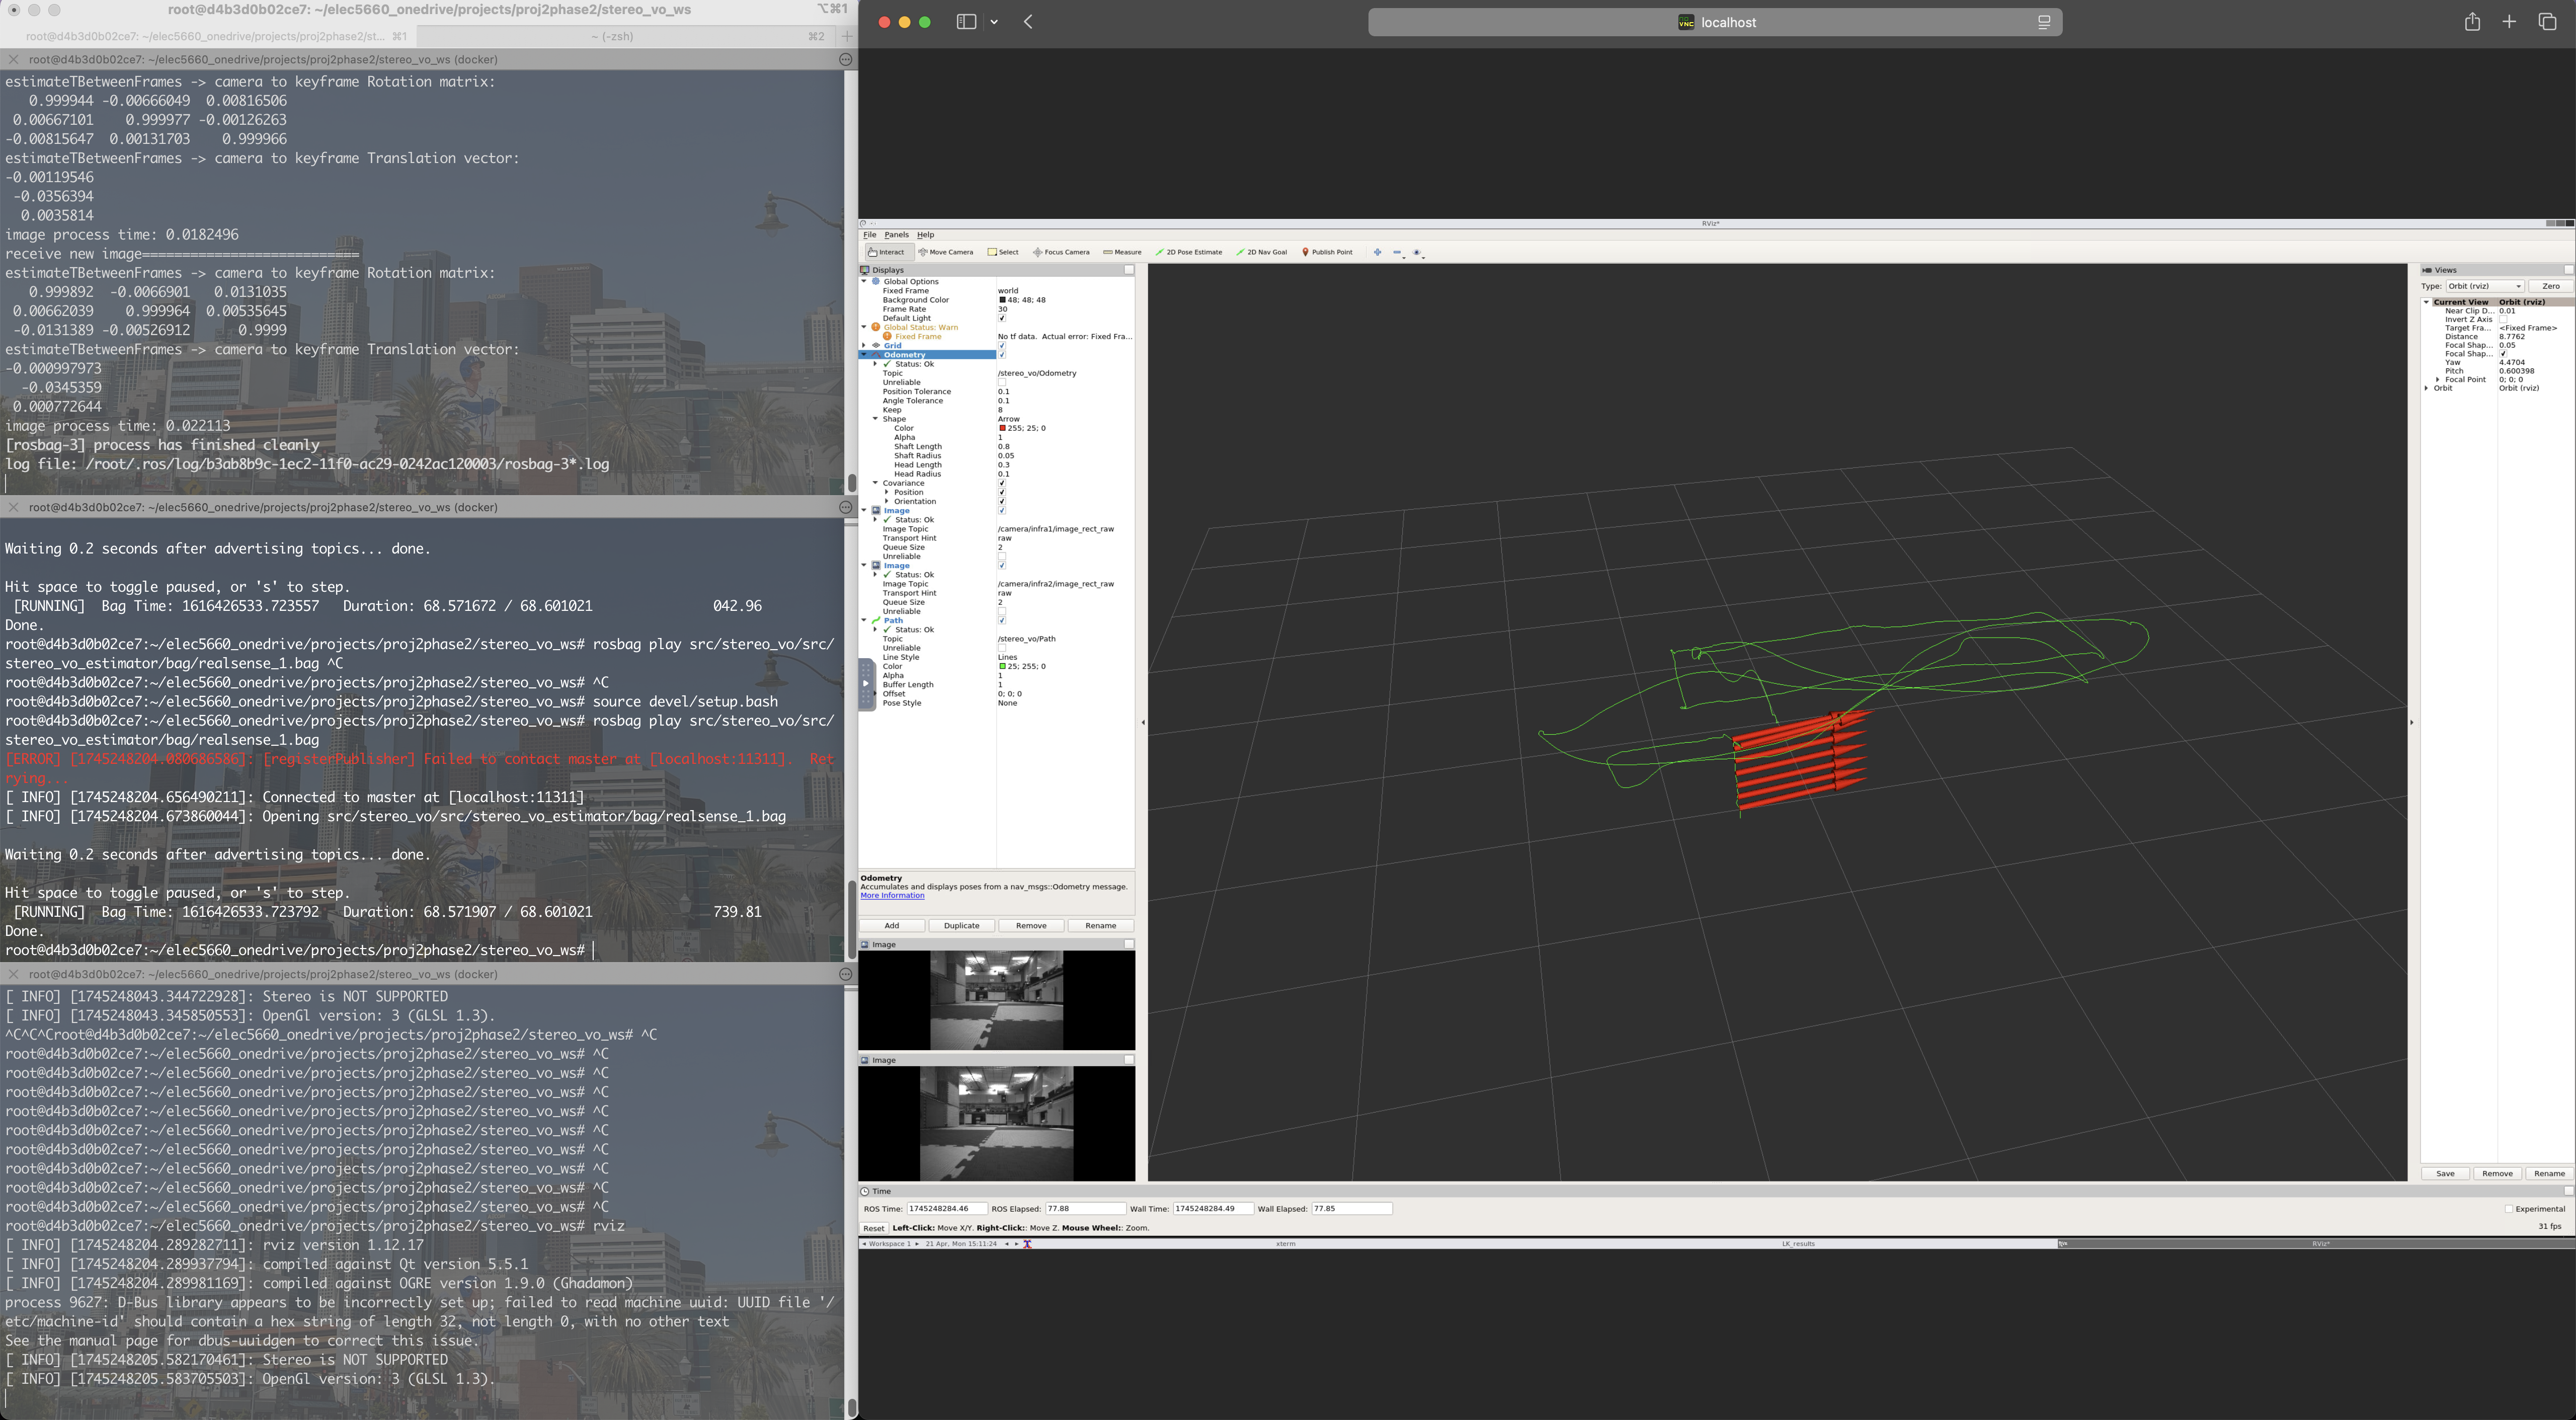Click the blue plus add-tool icon
The image size is (2576, 1420).
[1377, 252]
